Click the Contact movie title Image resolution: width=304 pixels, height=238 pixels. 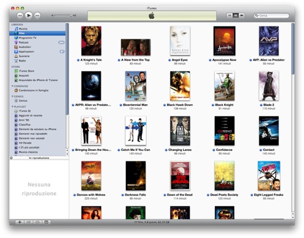pos(268,150)
